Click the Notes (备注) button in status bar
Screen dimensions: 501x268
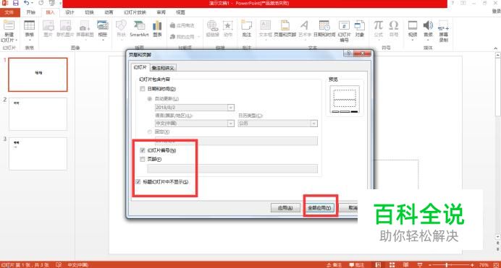[334, 265]
